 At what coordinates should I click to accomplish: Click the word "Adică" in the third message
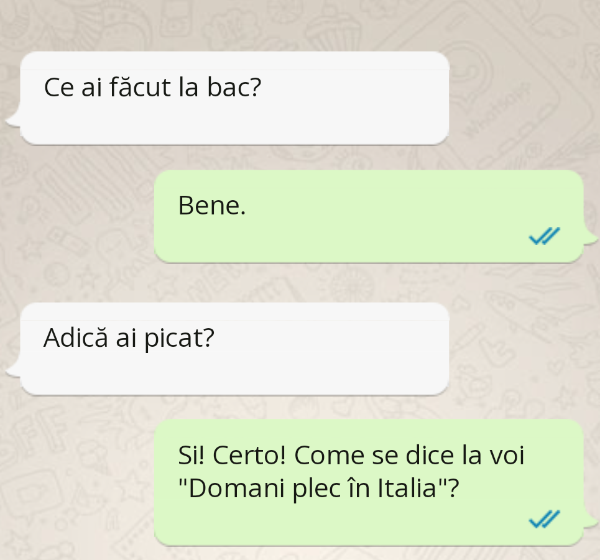pyautogui.click(x=76, y=337)
